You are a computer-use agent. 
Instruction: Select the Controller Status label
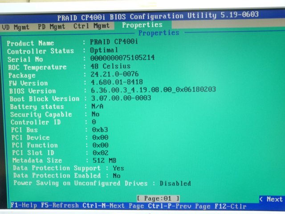(x=41, y=51)
